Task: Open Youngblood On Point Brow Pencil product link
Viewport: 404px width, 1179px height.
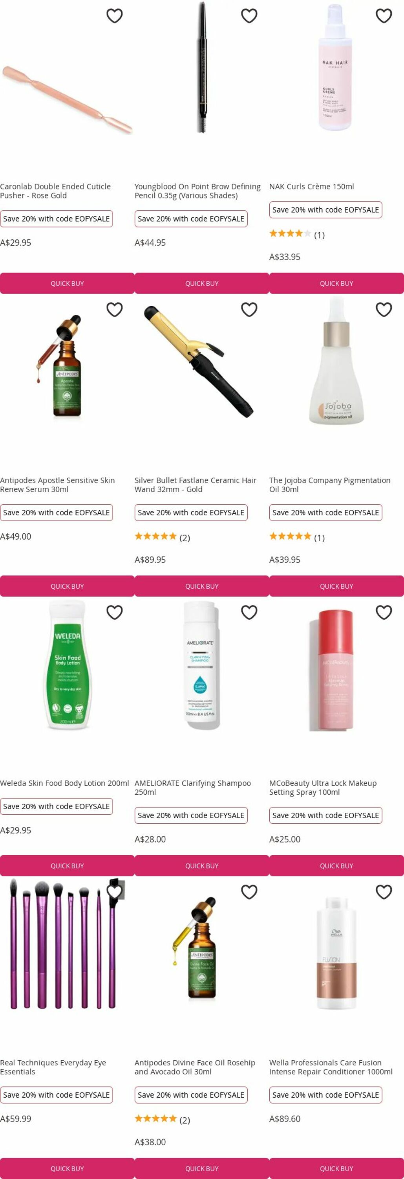Action: 197,191
